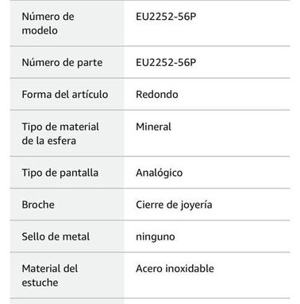Select the 'Forma del artículo' label
300x304 pixels.
click(65, 95)
